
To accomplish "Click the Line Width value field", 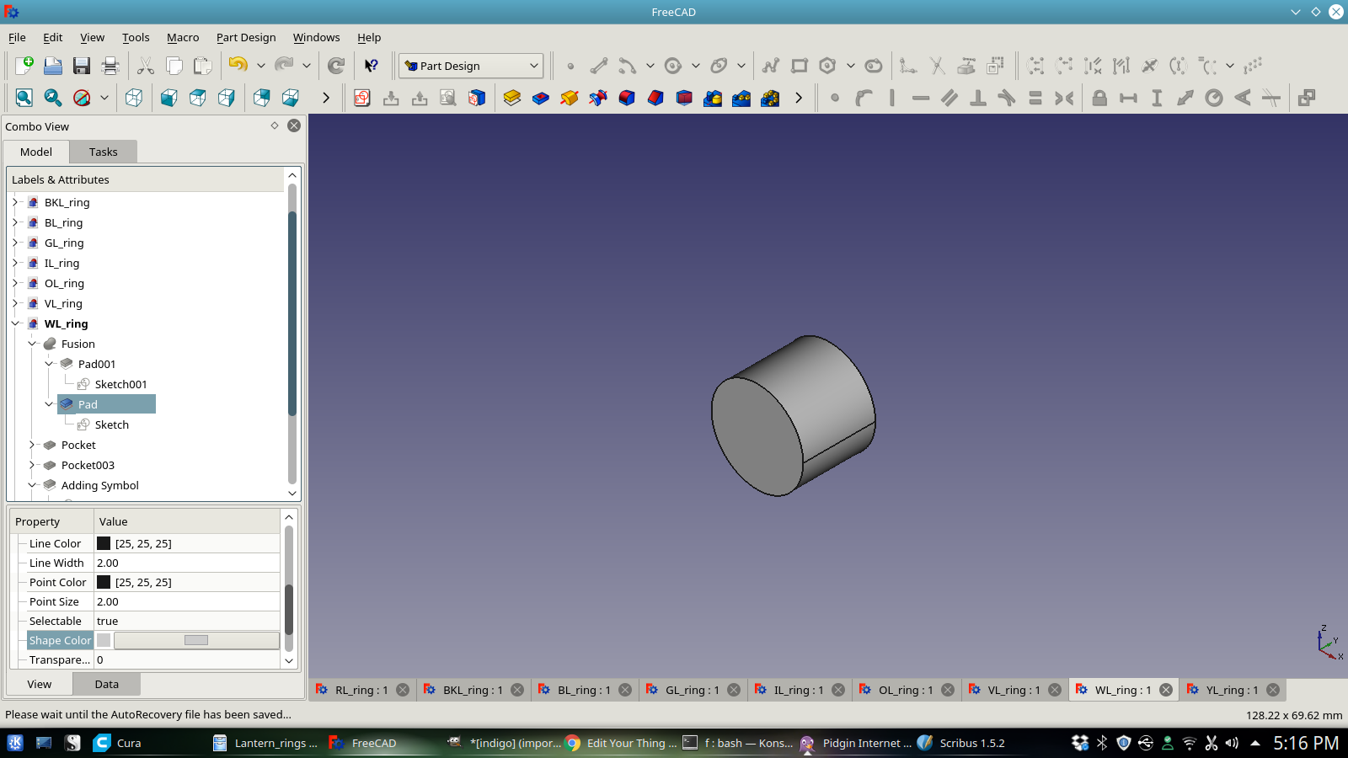I will (187, 563).
